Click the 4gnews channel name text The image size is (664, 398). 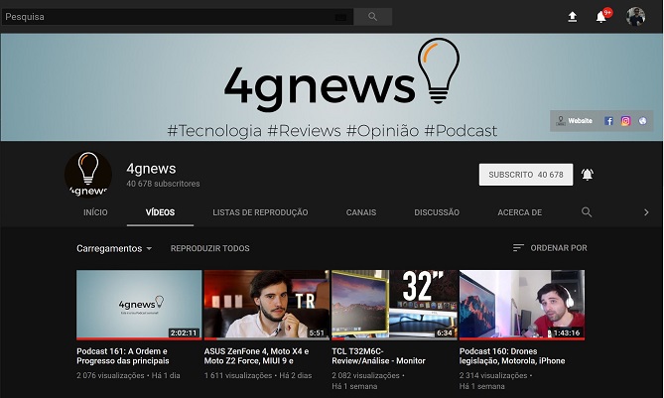point(151,169)
